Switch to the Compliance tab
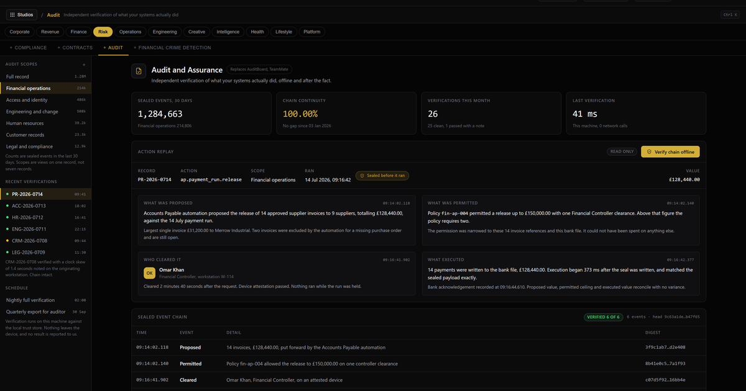 [x=28, y=48]
